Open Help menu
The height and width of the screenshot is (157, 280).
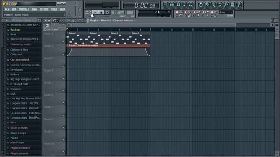[62, 9]
